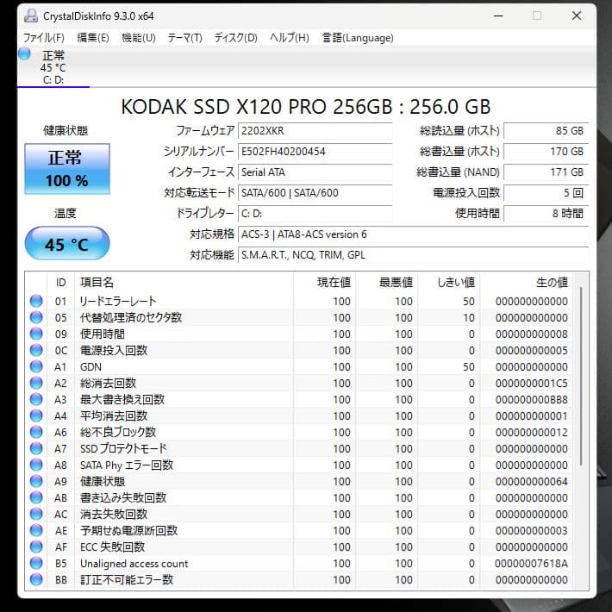The height and width of the screenshot is (612, 612).
Task: Open the ディスク(D) menu
Action: (235, 38)
